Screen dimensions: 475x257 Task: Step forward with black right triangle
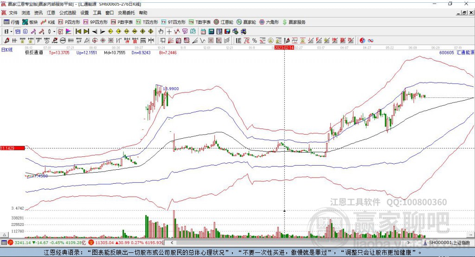(x=103, y=32)
